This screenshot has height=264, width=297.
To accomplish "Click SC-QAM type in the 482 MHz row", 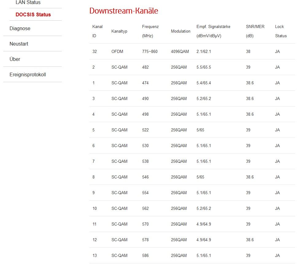I will (x=119, y=67).
